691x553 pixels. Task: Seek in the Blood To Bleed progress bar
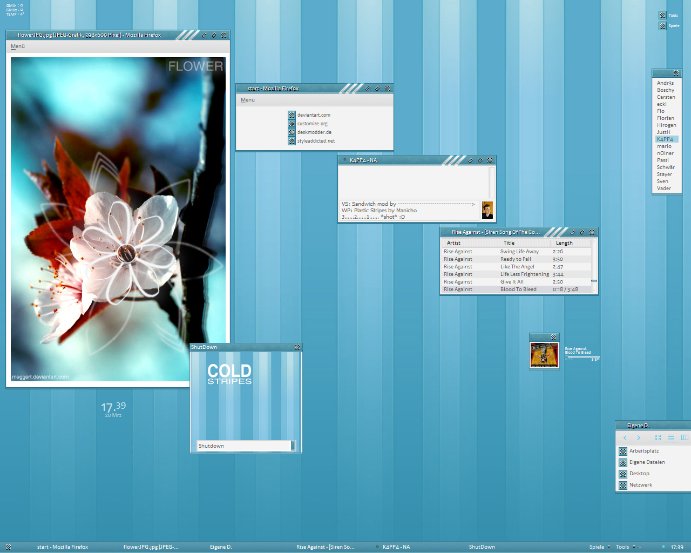[582, 357]
